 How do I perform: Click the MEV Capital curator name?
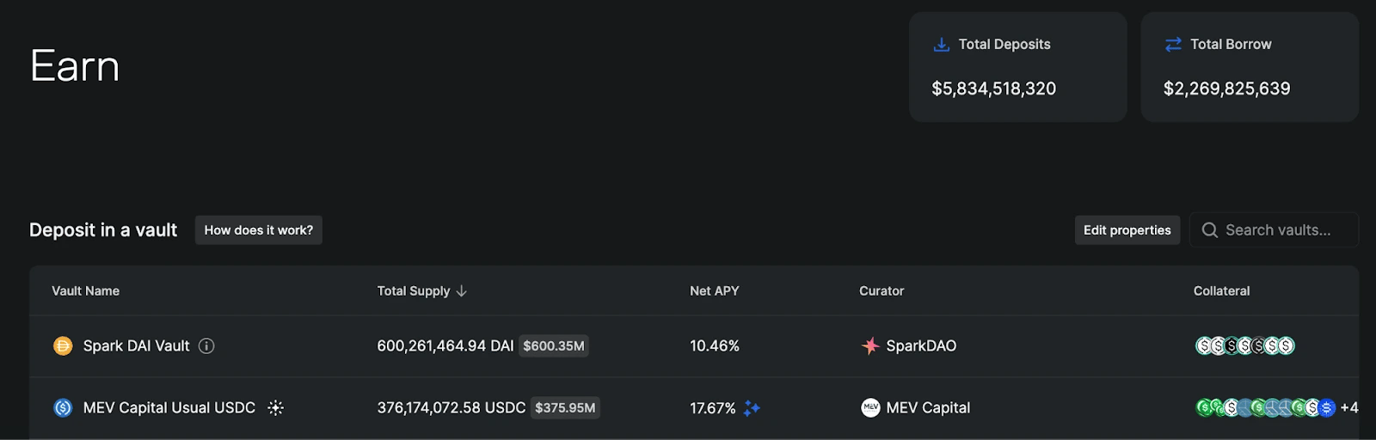pyautogui.click(x=928, y=408)
